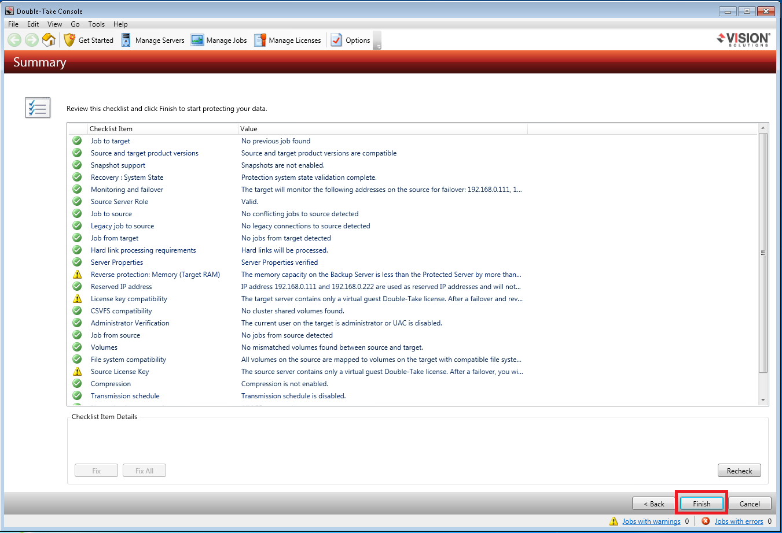Open Manage Servers from toolbar

click(x=153, y=40)
